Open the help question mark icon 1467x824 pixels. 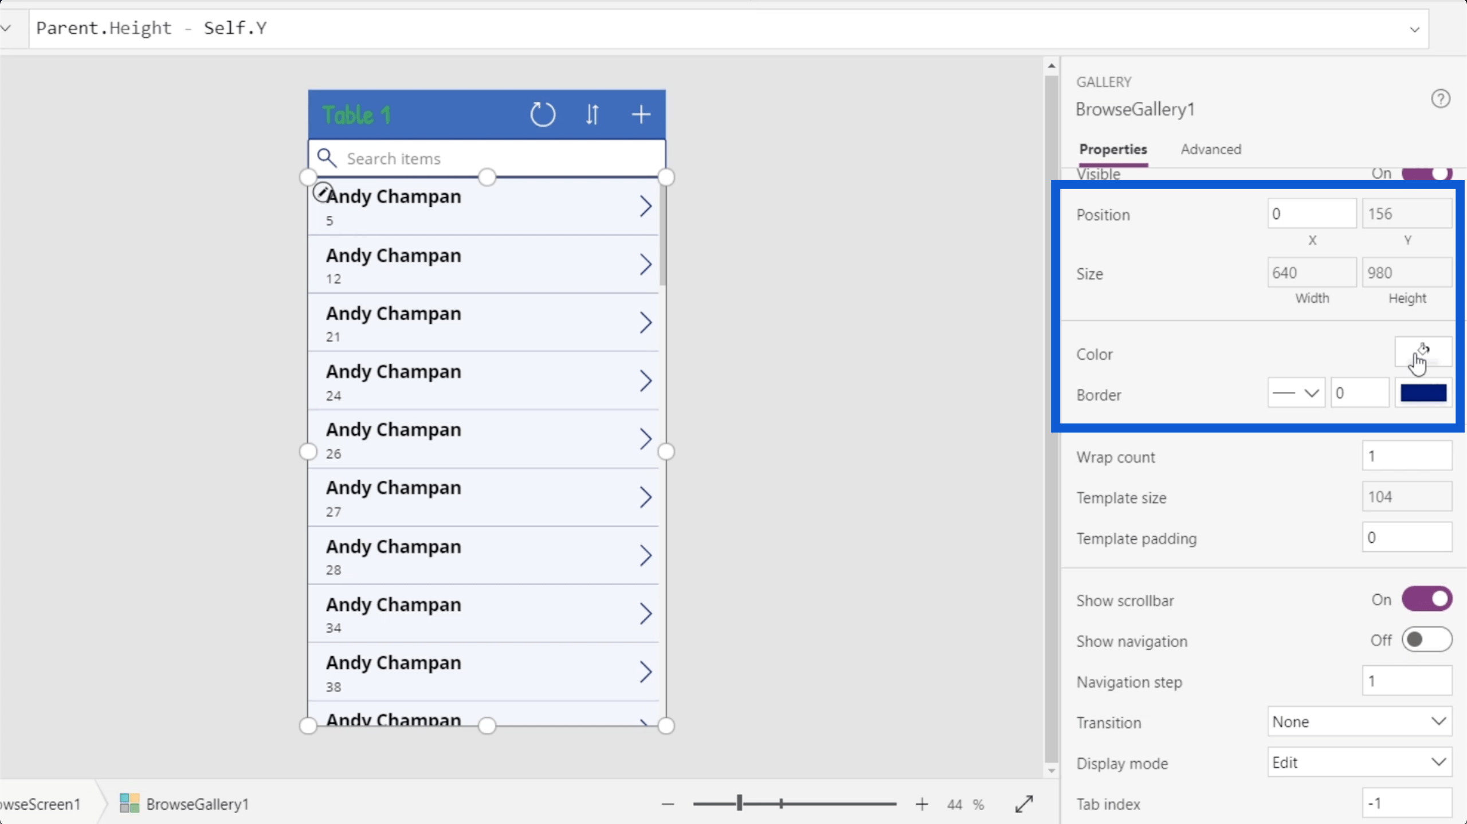tap(1440, 99)
